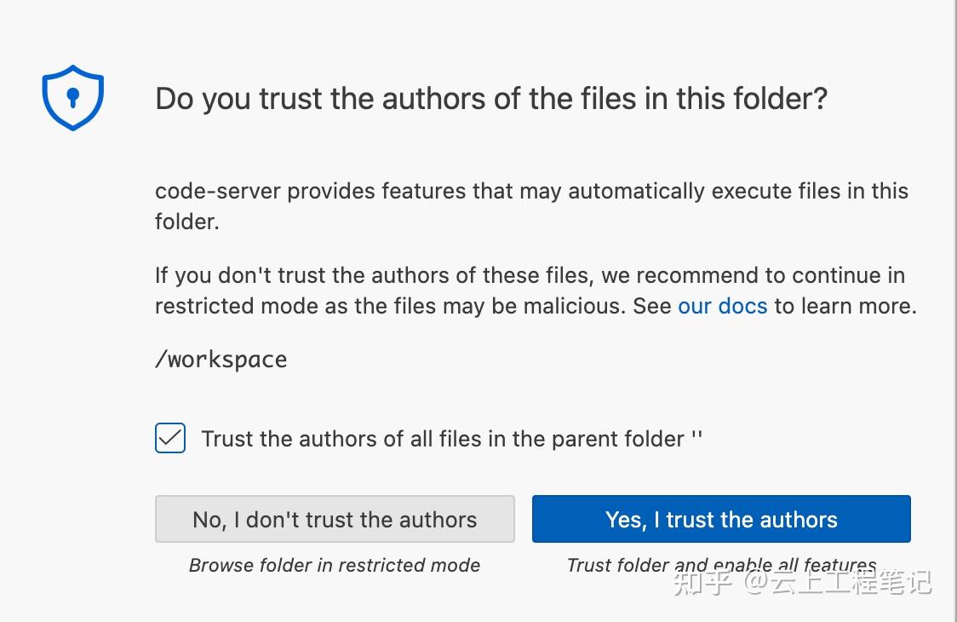
Task: Open the 'our docs' link
Action: pos(723,306)
